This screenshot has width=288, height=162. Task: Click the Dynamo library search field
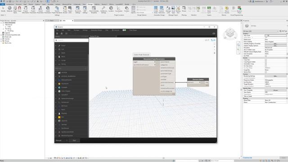click(72, 40)
